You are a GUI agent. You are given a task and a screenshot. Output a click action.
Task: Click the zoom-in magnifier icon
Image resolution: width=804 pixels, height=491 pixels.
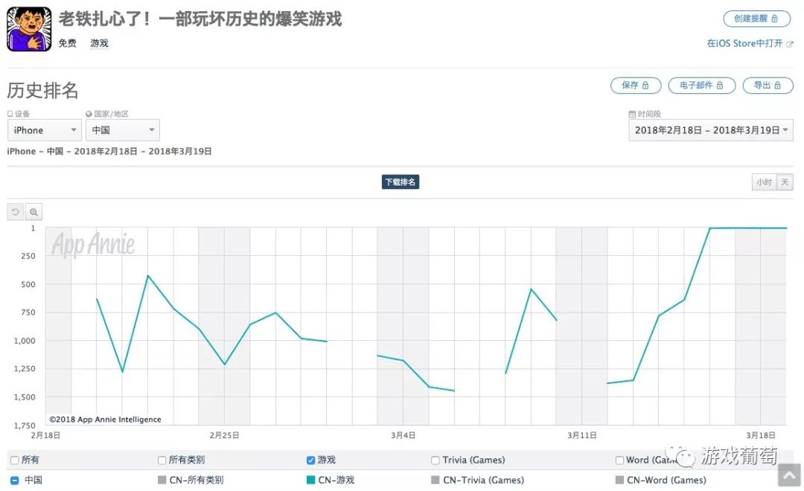[34, 212]
